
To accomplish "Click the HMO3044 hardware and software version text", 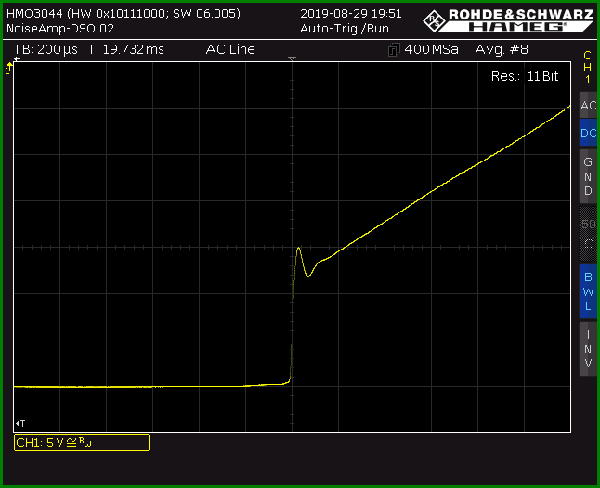I will point(124,14).
